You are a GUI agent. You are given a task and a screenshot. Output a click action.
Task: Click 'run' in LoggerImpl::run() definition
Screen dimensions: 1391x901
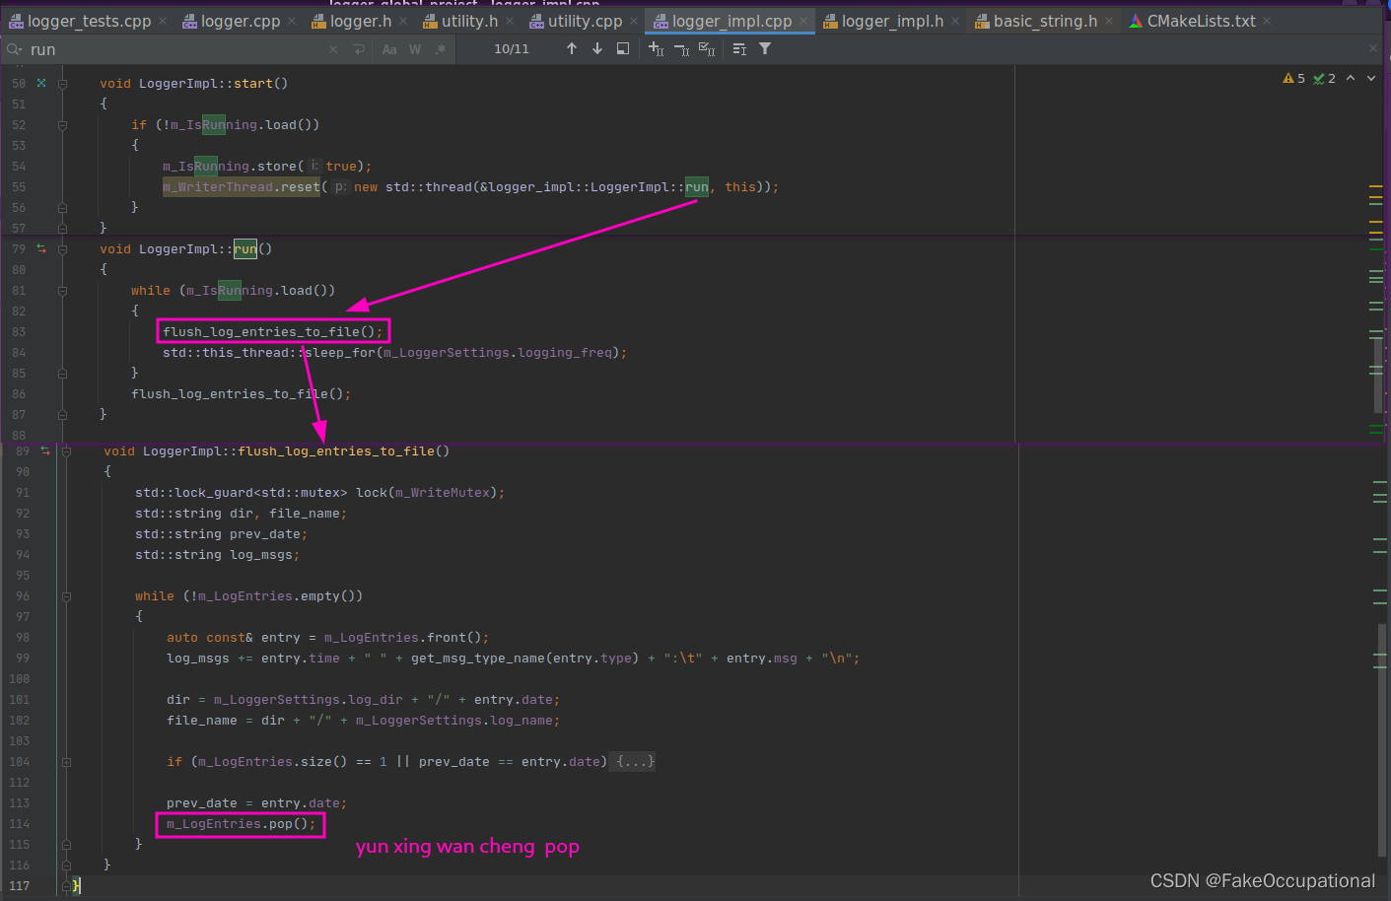(x=245, y=248)
